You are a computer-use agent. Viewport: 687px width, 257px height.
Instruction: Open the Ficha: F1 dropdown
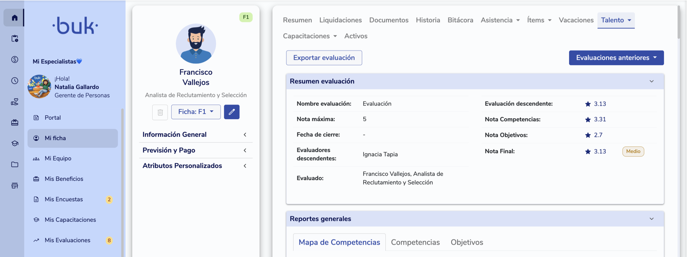[x=196, y=112]
